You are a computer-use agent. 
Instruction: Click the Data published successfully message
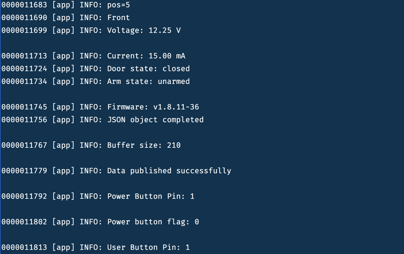[x=169, y=171]
